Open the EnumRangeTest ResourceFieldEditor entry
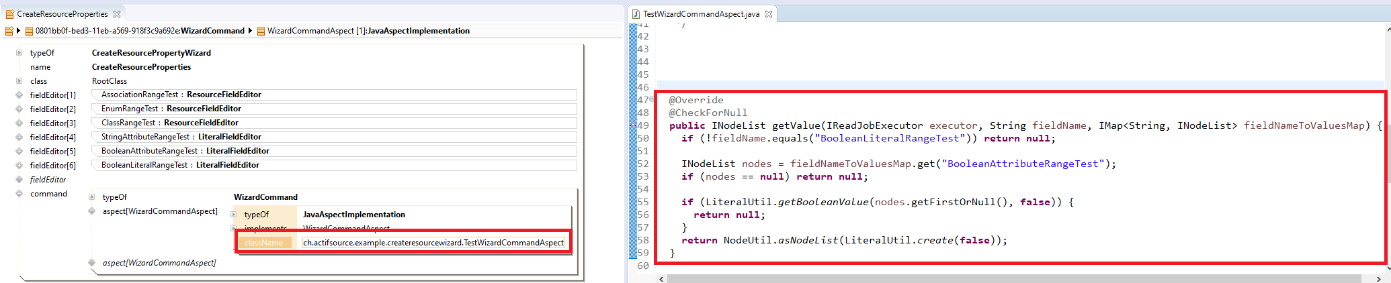 pyautogui.click(x=171, y=109)
